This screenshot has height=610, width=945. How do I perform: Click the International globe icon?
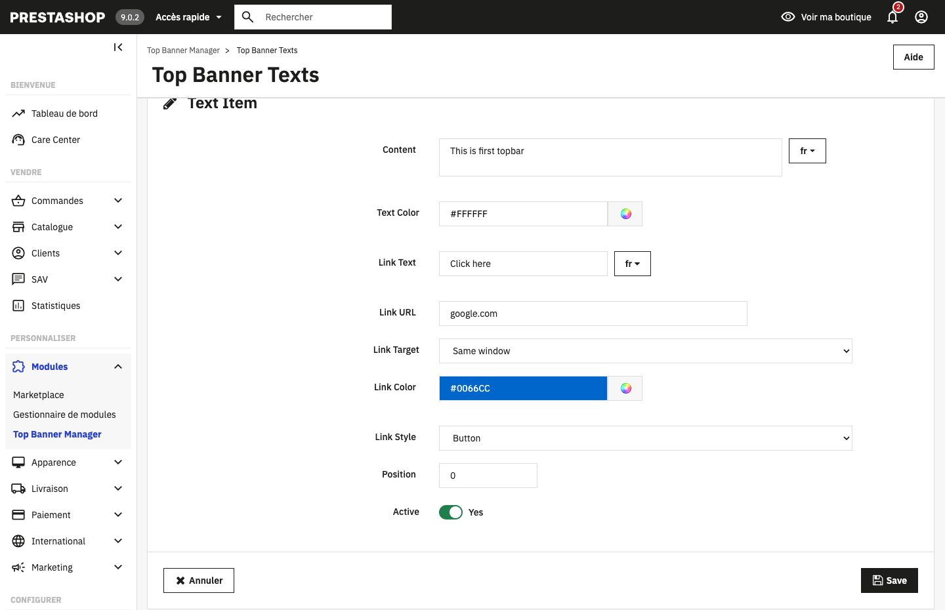click(18, 541)
